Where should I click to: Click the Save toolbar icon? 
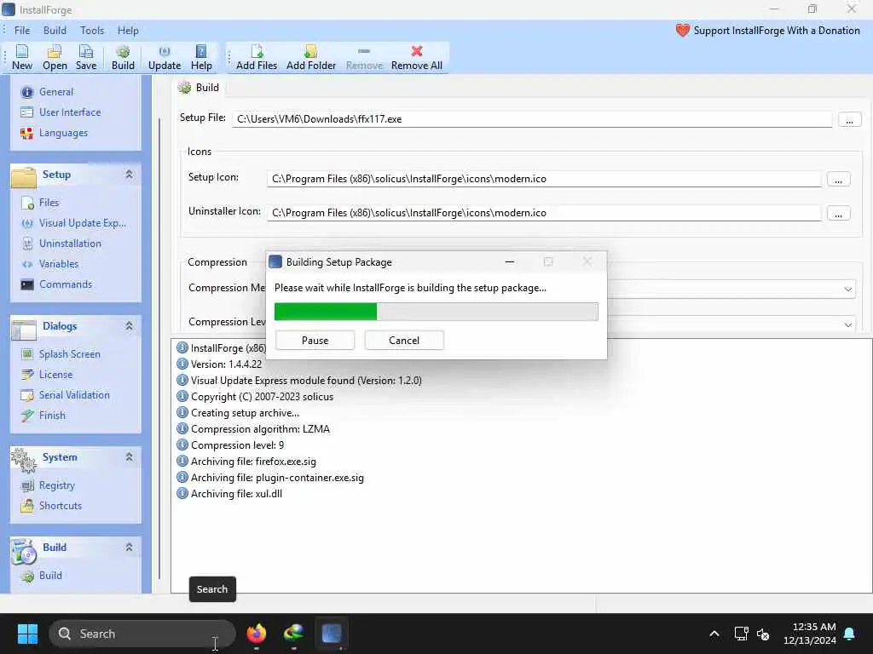coord(86,57)
